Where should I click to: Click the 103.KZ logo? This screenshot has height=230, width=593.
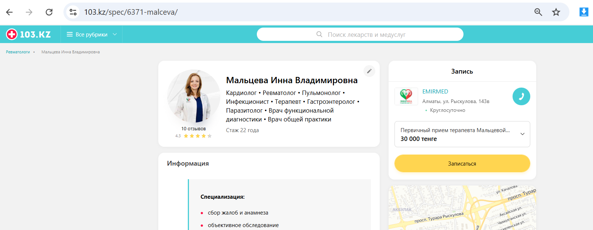28,34
